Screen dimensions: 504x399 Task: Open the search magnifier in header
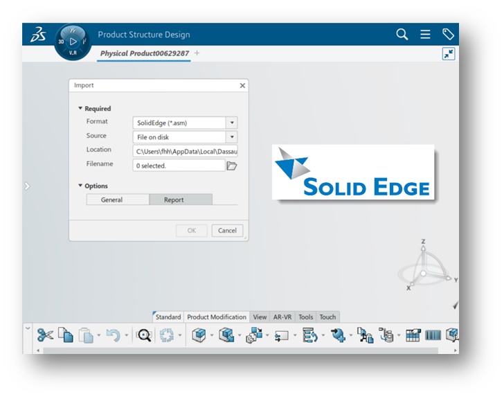402,34
